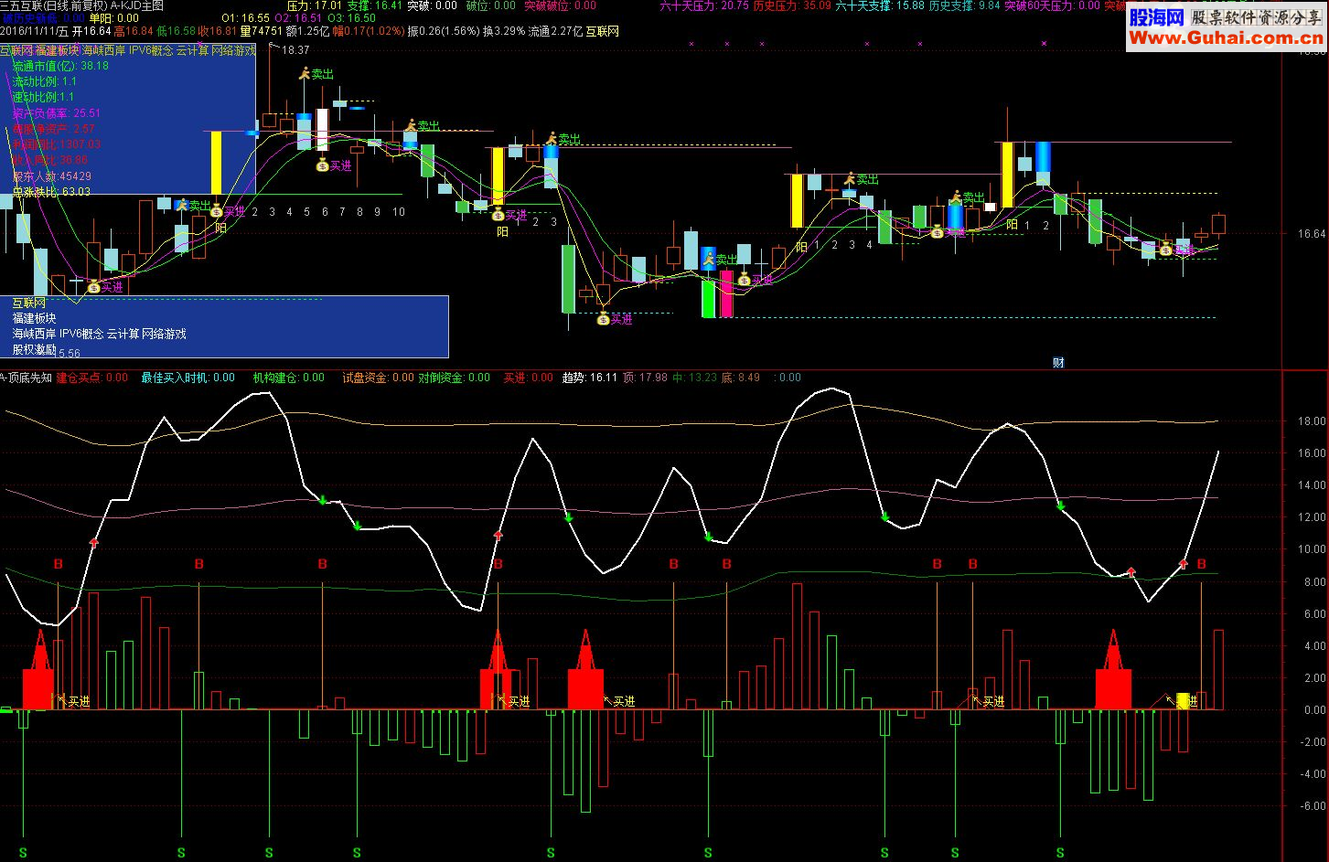Click the date 2016/11/11/五
The height and width of the screenshot is (862, 1329).
click(x=34, y=31)
